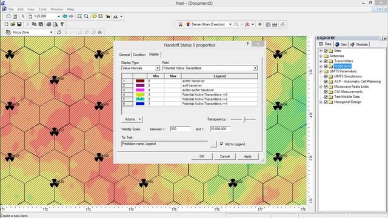Click the yellow swatch in row 4
388x218 pixels.
coord(140,94)
